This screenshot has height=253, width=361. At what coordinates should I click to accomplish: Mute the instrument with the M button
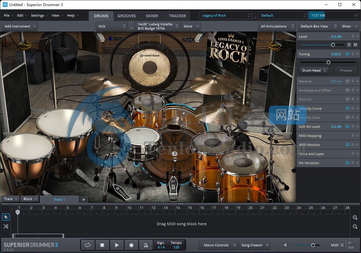pyautogui.click(x=355, y=45)
